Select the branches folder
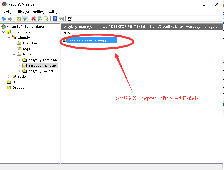Viewport: 224px width, 170px height. tap(30, 43)
